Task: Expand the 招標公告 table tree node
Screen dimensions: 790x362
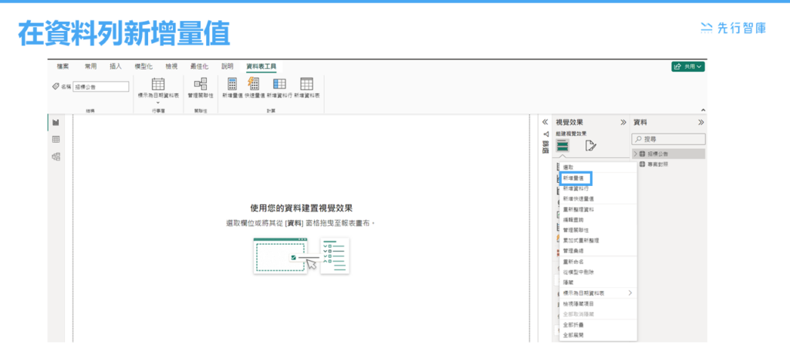Action: (636, 154)
